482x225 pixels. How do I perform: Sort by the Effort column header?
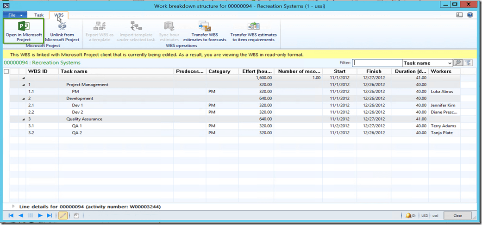click(256, 71)
